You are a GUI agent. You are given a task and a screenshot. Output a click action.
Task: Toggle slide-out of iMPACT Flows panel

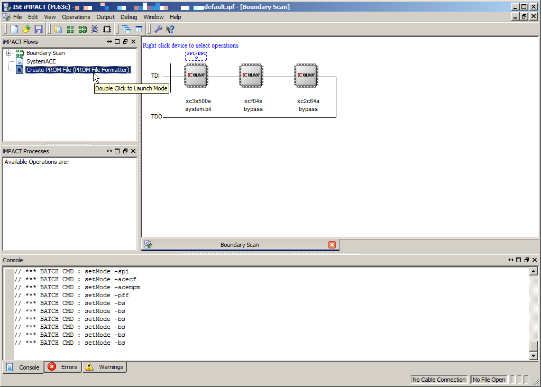point(109,42)
